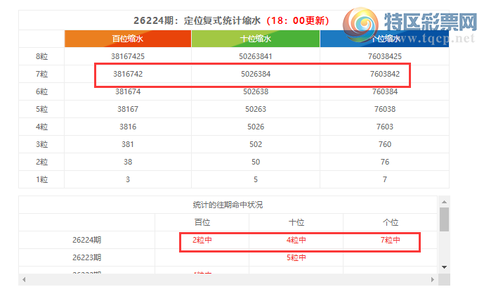Click the 8粒 row label
Image resolution: width=484 pixels, height=294 pixels.
(x=41, y=56)
